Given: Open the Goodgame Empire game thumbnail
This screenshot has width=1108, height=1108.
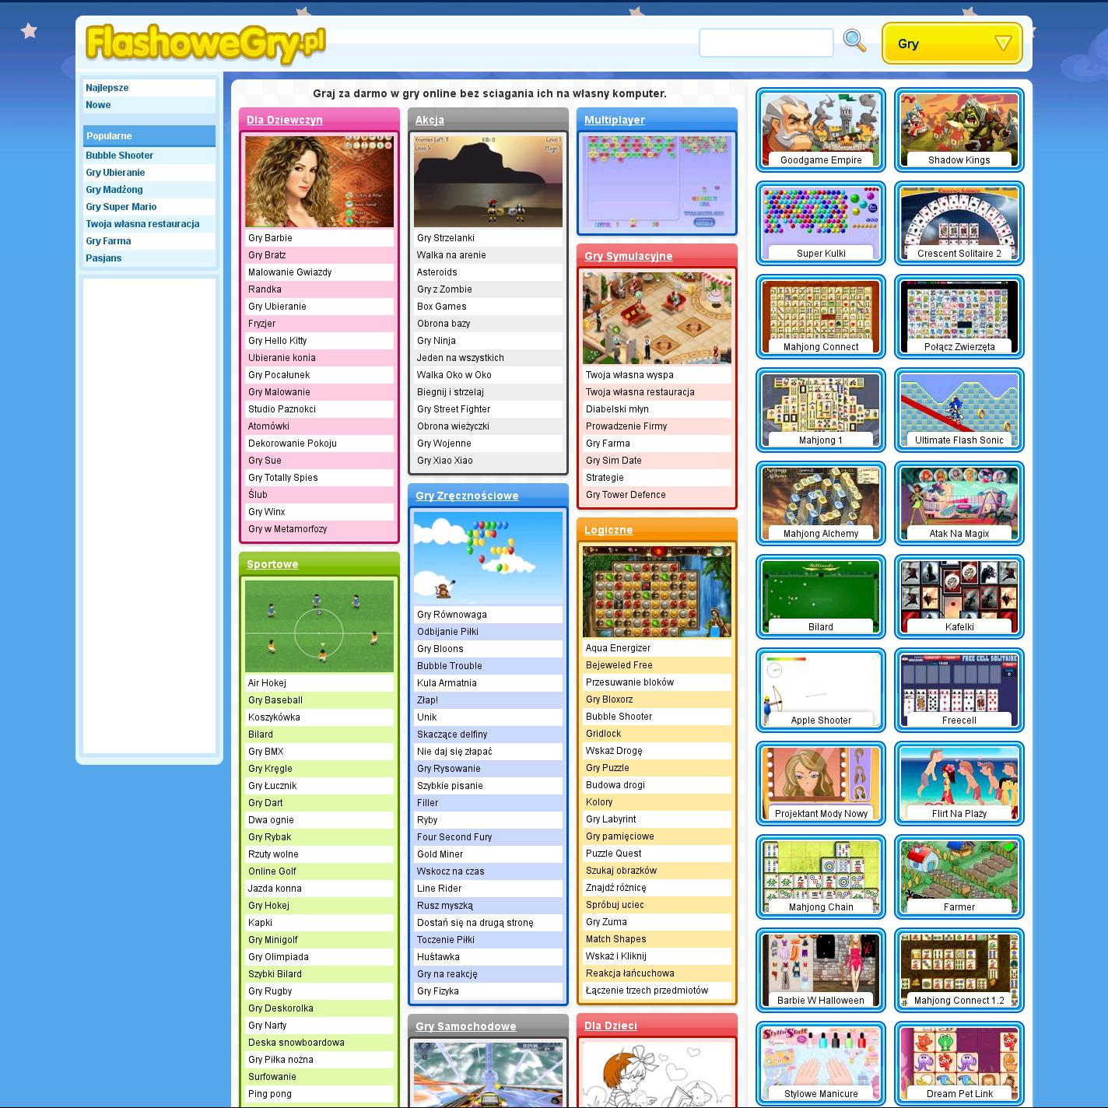Looking at the screenshot, I should [820, 130].
